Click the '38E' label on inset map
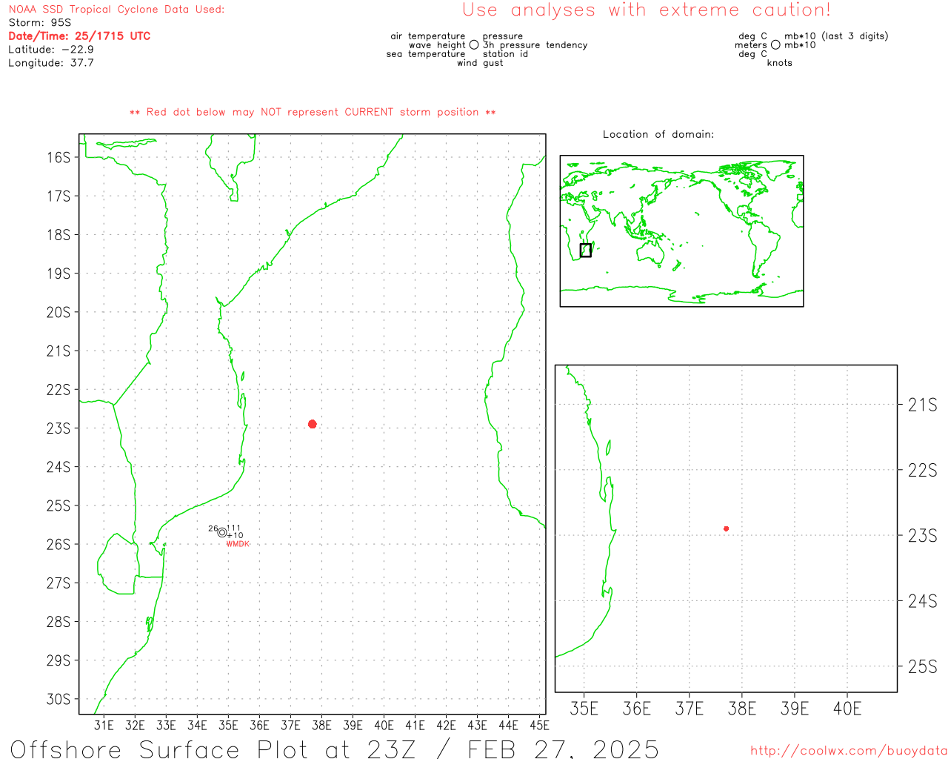Image resolution: width=948 pixels, height=759 pixels. click(742, 709)
